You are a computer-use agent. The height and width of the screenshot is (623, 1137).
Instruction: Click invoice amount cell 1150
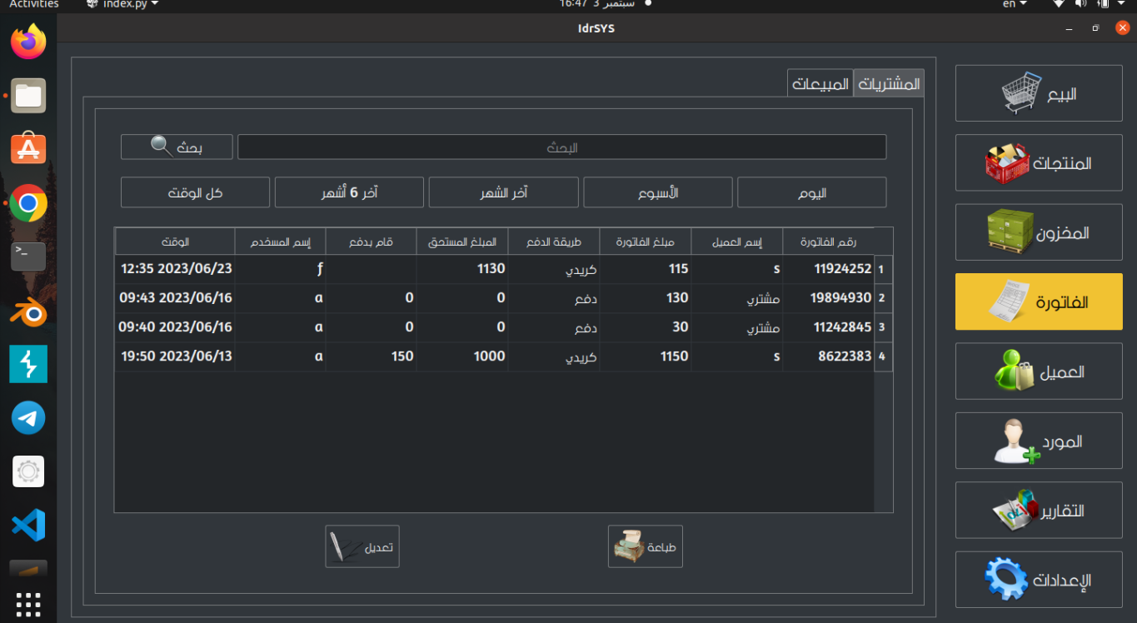(x=646, y=356)
